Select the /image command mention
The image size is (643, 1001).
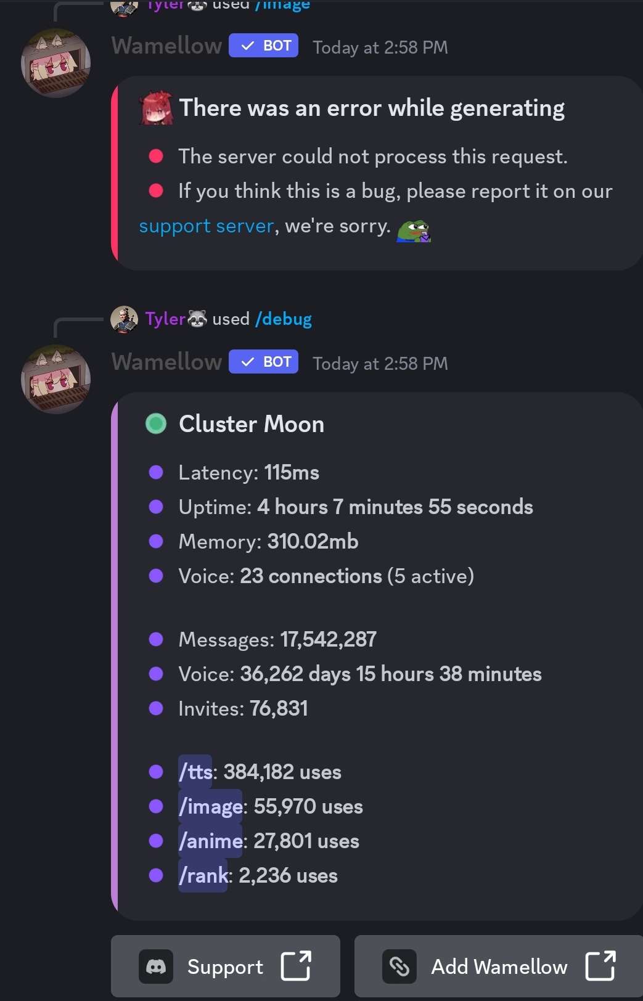tap(210, 806)
